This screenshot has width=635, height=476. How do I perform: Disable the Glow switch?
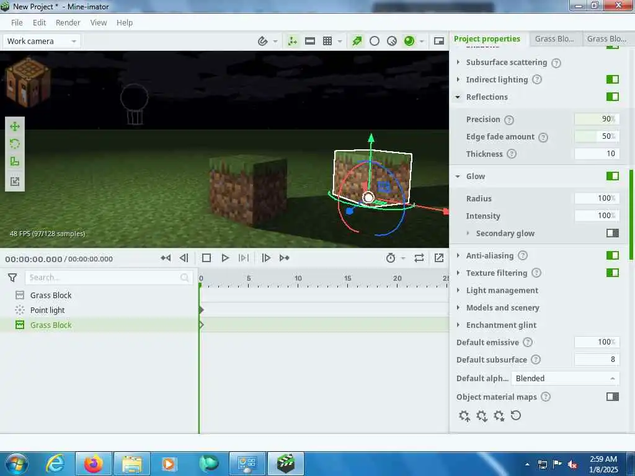coord(612,176)
